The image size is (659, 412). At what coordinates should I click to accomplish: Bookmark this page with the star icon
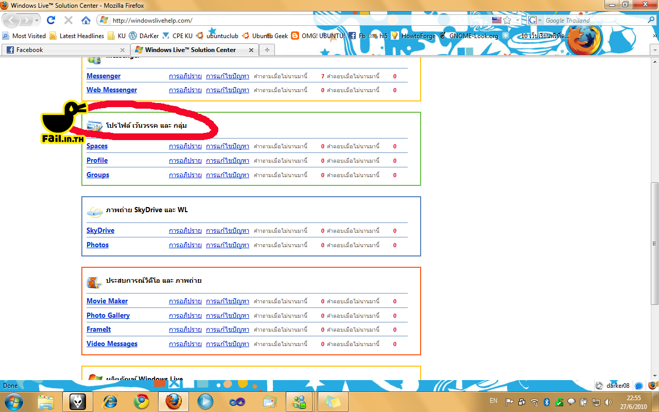point(507,20)
